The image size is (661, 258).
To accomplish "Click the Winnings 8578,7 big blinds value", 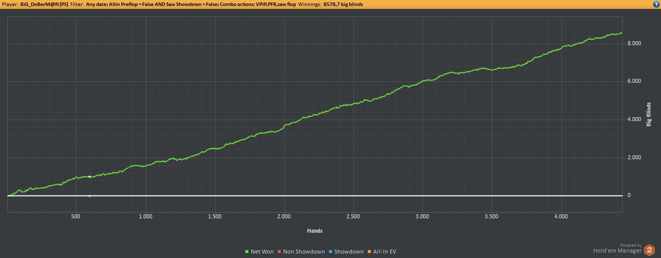I will [343, 4].
